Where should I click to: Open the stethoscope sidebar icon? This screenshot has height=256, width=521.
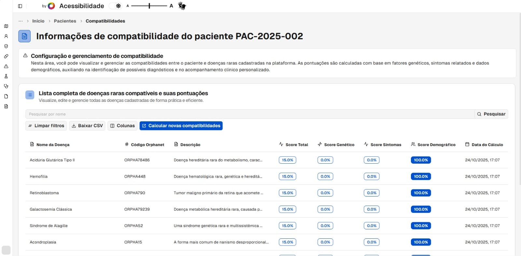(x=6, y=86)
